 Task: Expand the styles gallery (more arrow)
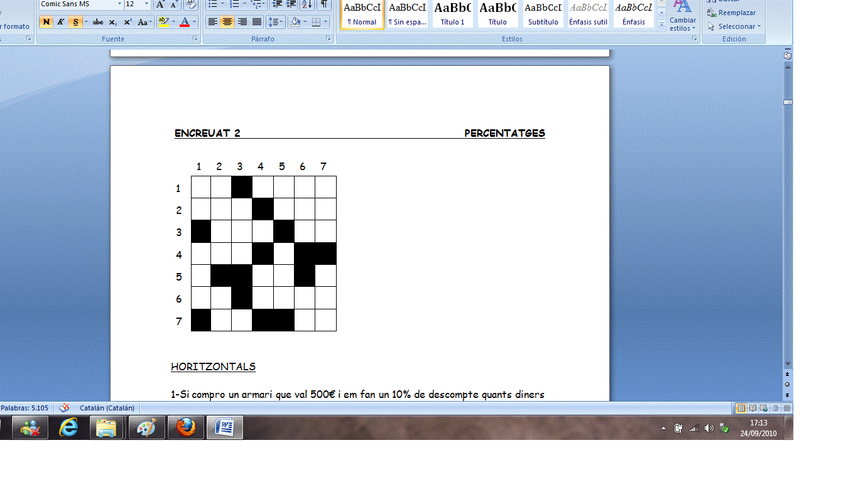(x=661, y=24)
